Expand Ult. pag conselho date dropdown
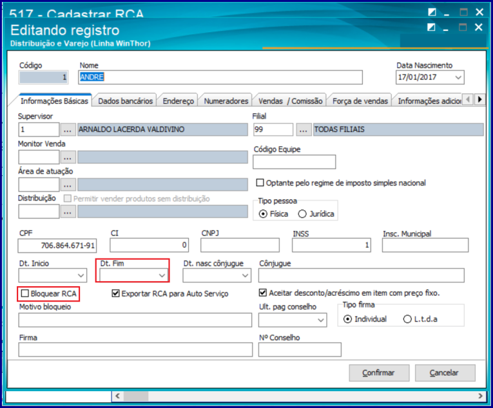493x408 pixels. click(x=321, y=320)
